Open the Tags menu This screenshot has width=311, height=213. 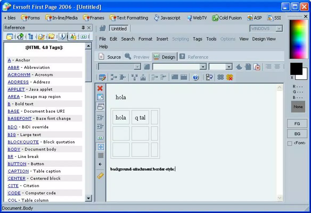[197, 39]
